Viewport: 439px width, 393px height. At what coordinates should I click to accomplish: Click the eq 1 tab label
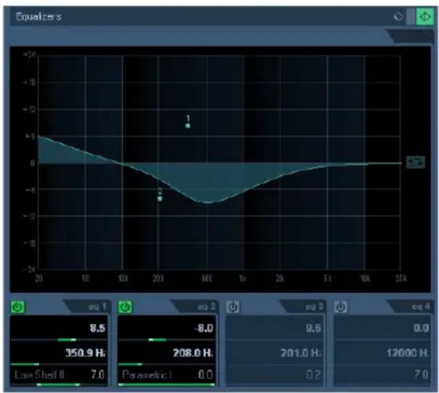point(97,307)
